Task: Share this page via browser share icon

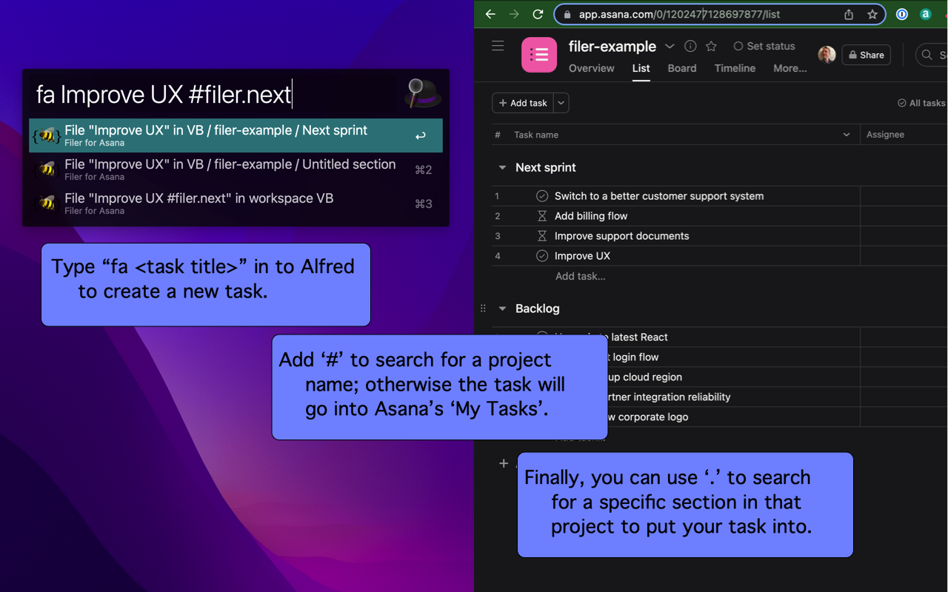Action: [x=849, y=14]
